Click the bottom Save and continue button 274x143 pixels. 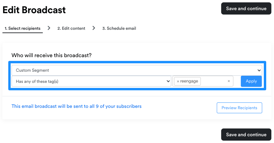tap(246, 135)
